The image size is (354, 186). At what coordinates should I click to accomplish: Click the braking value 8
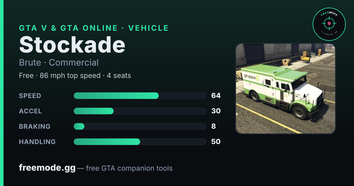click(x=214, y=126)
